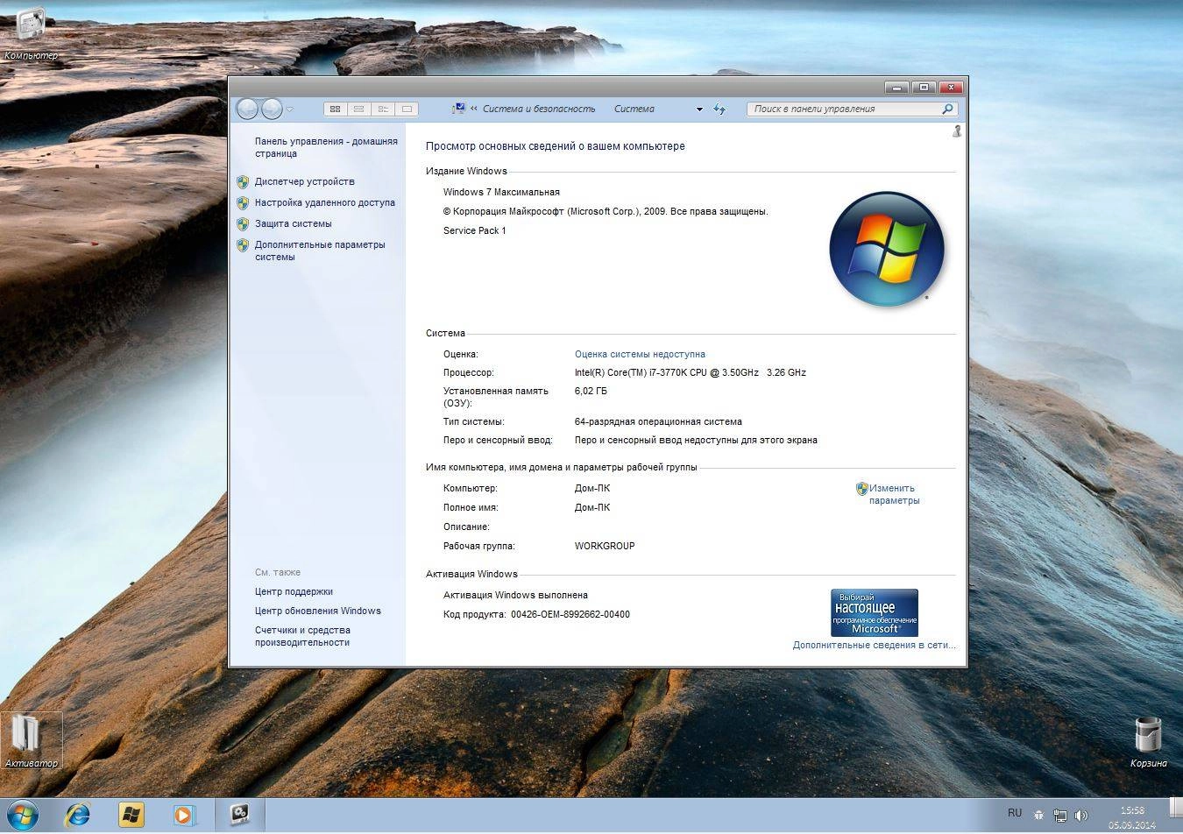Click the Оценка системы недоступна link

(x=640, y=354)
